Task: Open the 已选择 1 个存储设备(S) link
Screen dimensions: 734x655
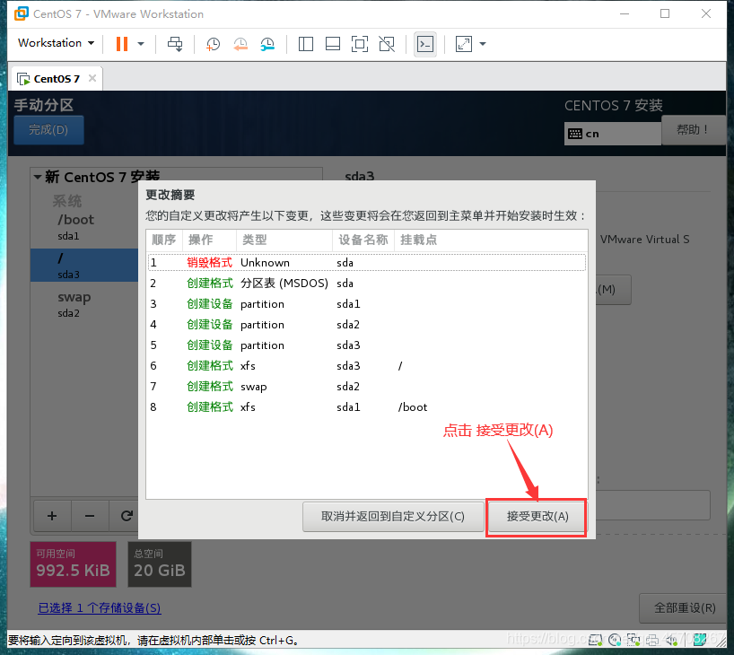Action: (100, 607)
